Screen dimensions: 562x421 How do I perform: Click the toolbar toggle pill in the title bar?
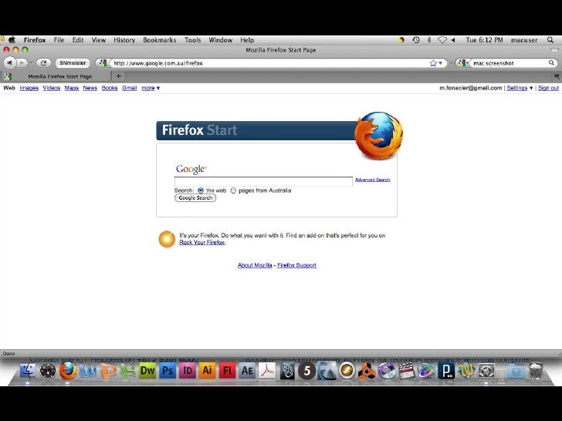(x=554, y=50)
